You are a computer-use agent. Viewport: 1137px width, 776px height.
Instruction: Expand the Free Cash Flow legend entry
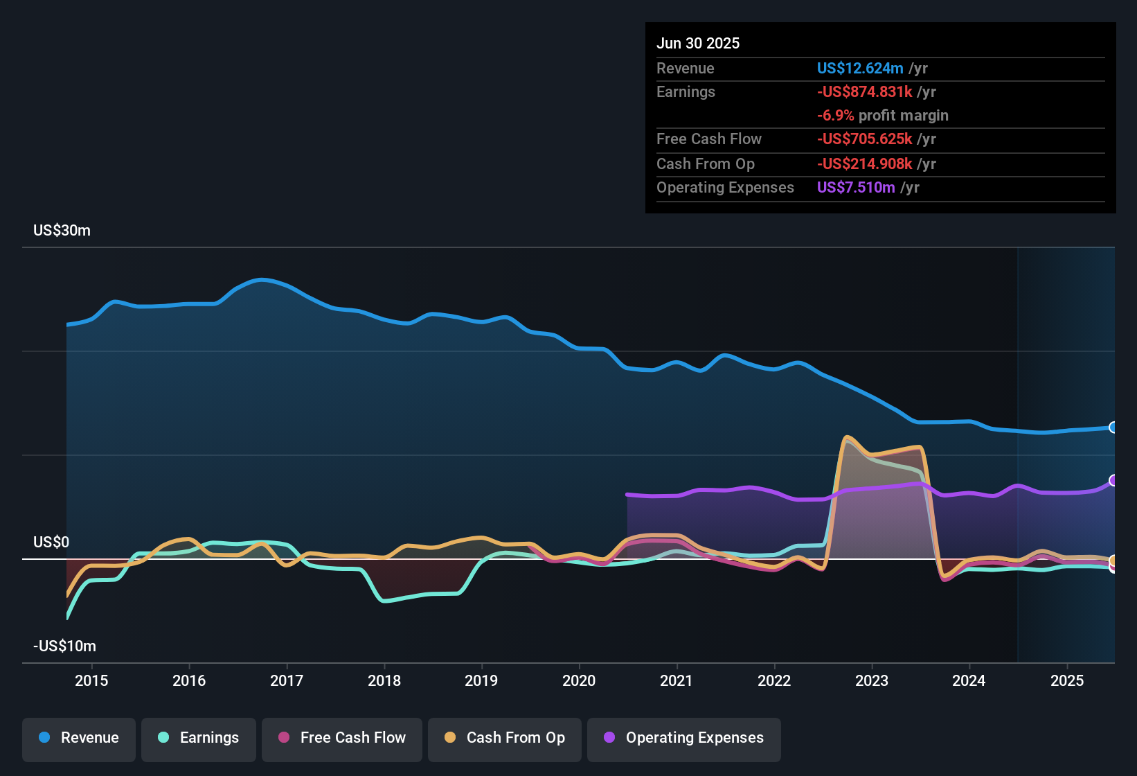pyautogui.click(x=342, y=739)
